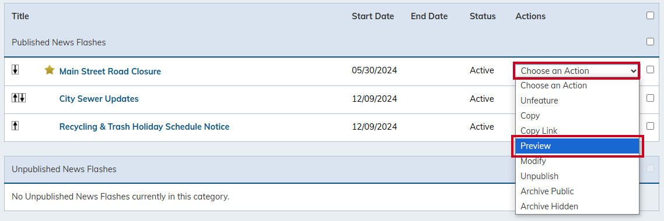664x221 pixels.
Task: Check the select-all box in header row
Action: (650, 16)
